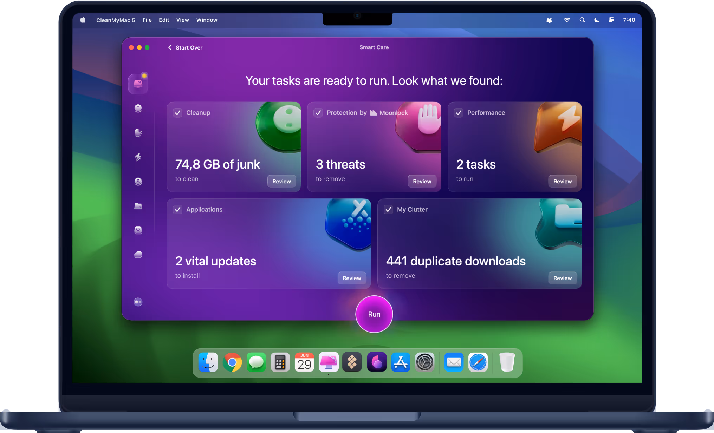Open Performance lightning bolt sidebar icon
This screenshot has width=714, height=433.
(138, 157)
